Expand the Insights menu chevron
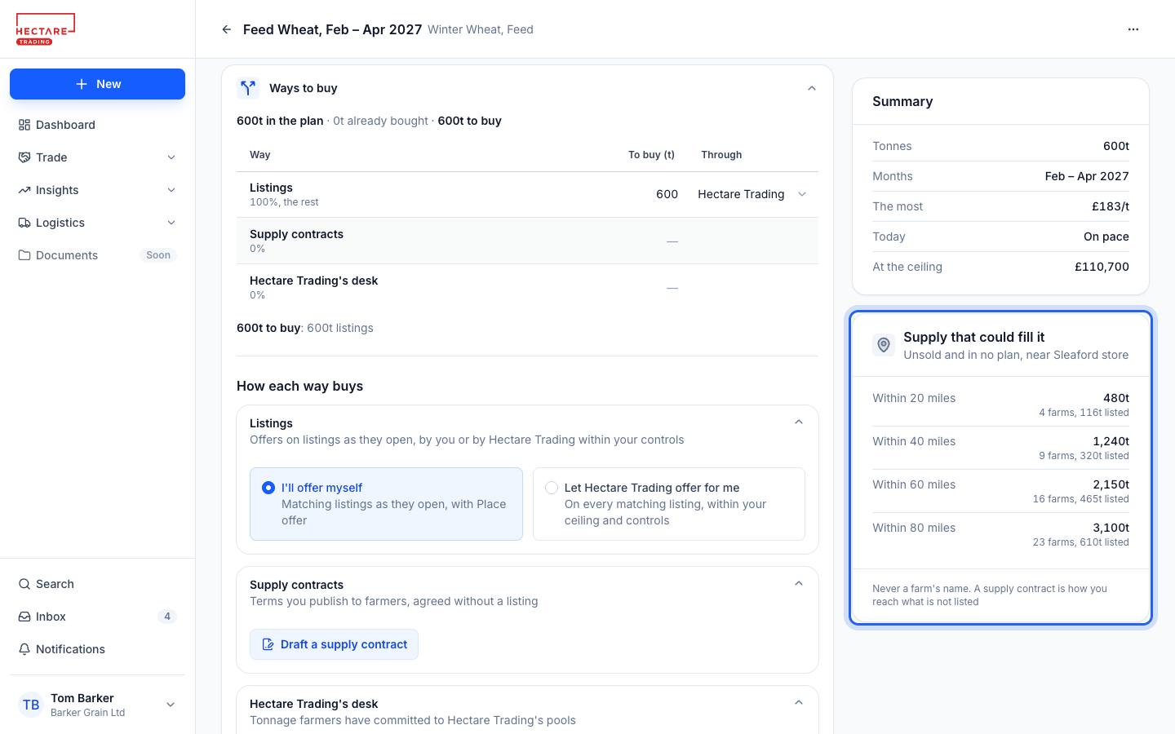The height and width of the screenshot is (734, 1175). pos(171,190)
